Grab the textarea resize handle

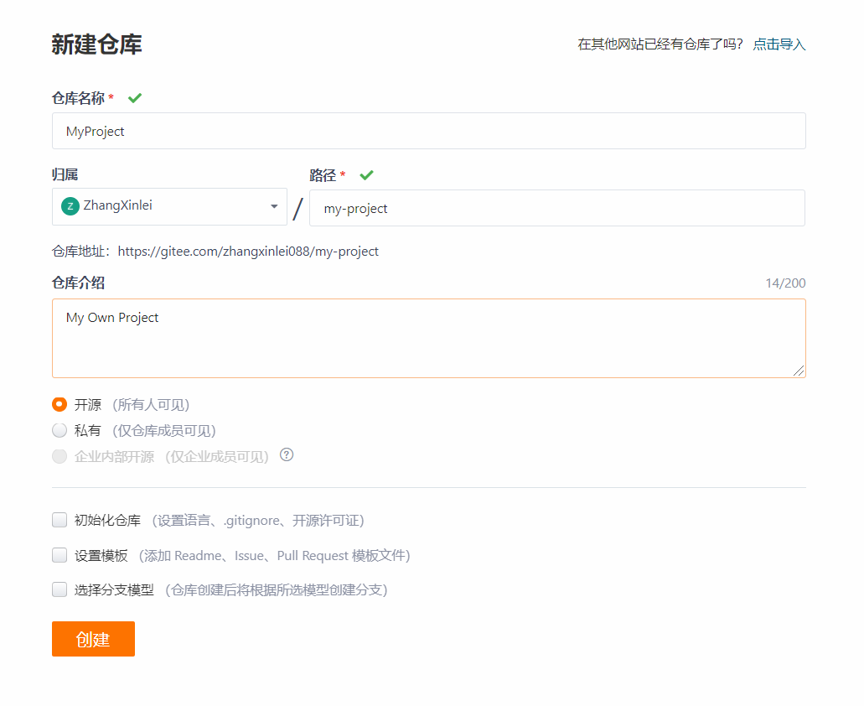pos(799,371)
